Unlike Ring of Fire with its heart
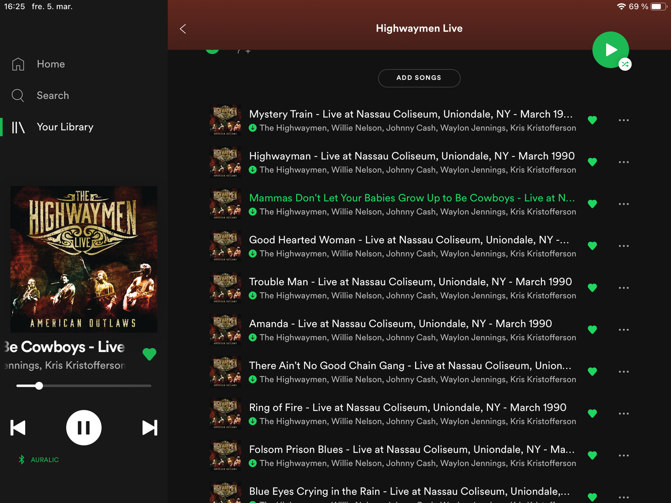This screenshot has width=671, height=503. 592,414
